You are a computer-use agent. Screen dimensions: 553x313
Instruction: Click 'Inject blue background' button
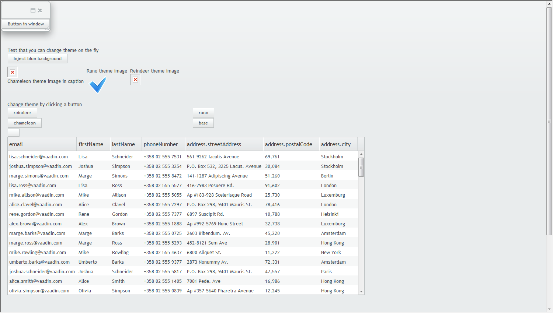coord(38,59)
